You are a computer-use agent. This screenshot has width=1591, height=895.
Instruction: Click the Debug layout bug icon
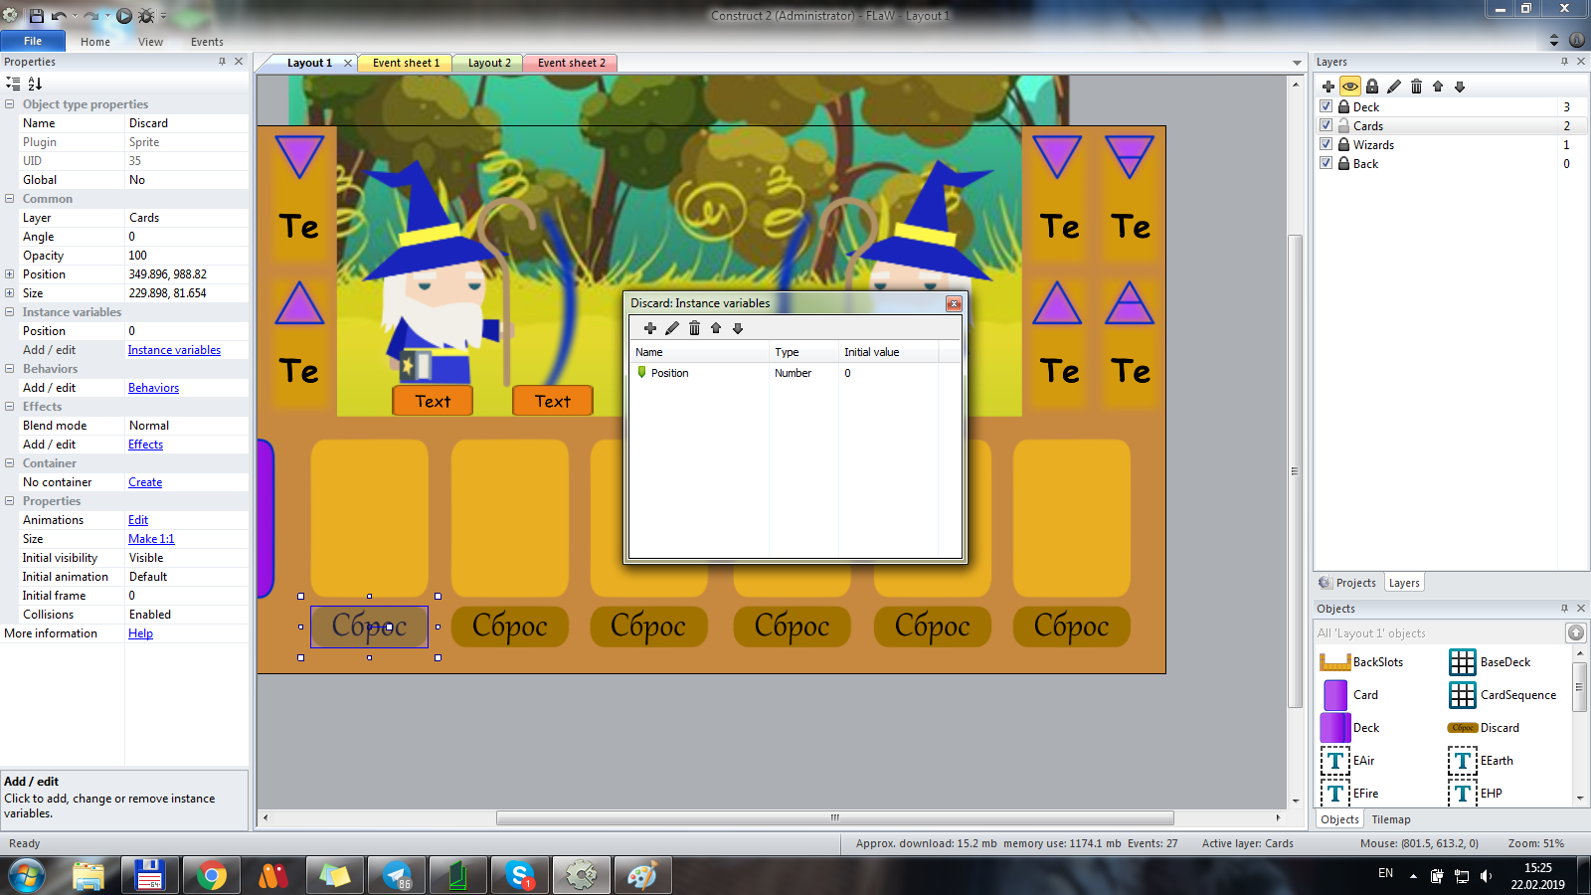click(x=146, y=16)
